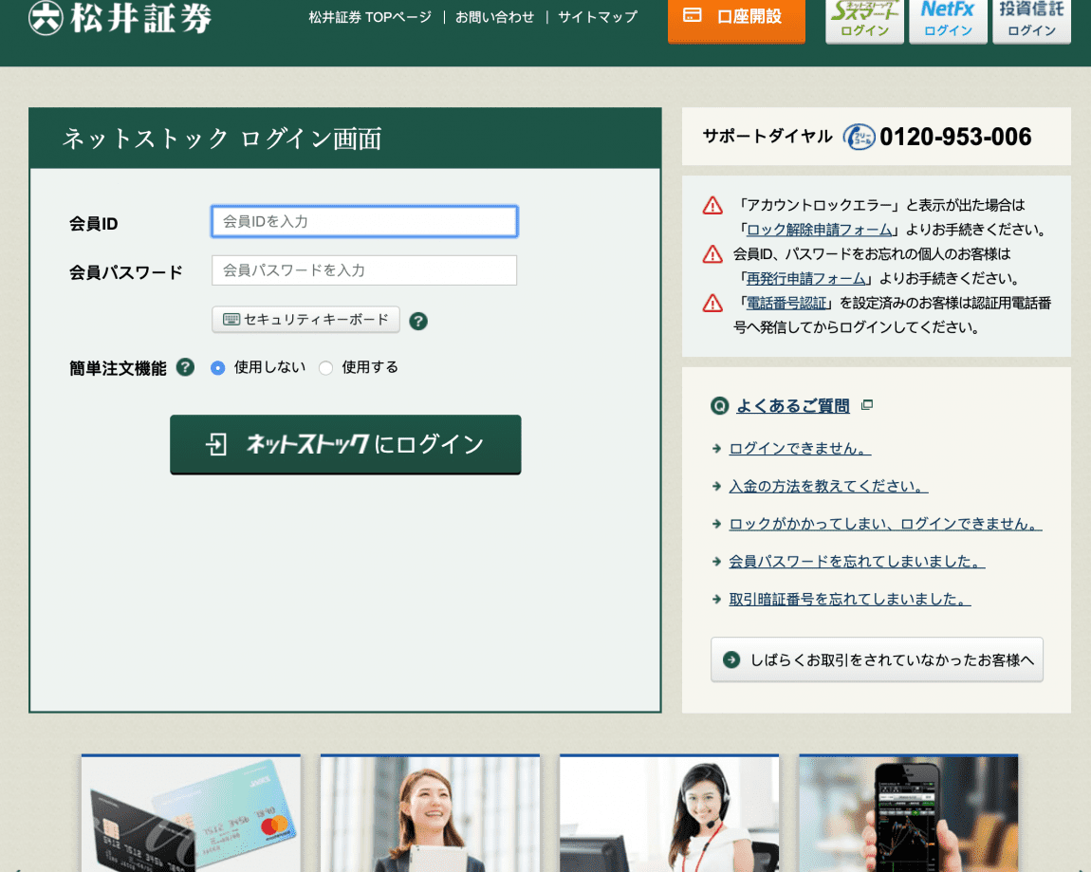Screen dimensions: 1091x872
Task: Select 使用する radio option
Action: (x=326, y=368)
